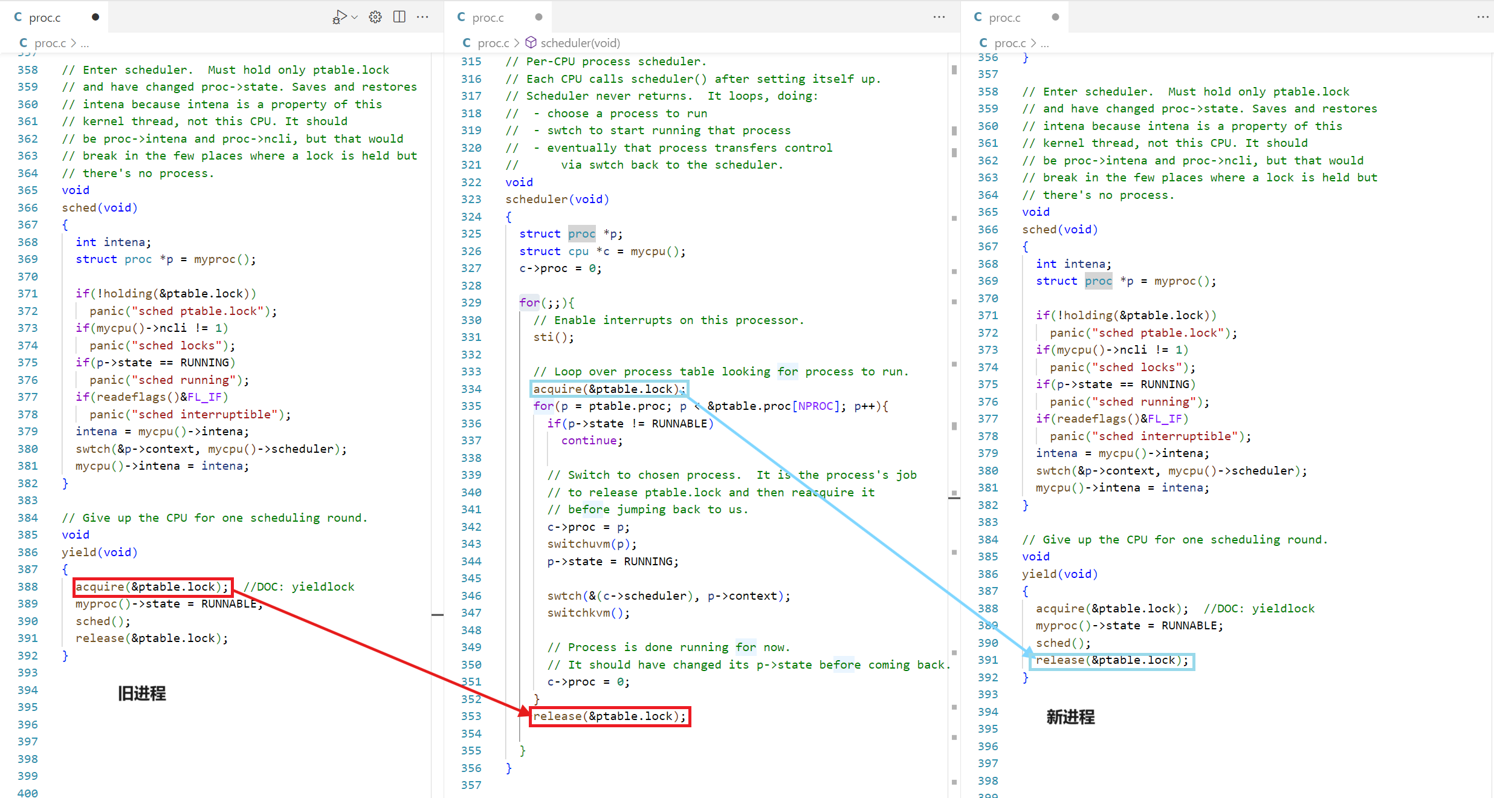The height and width of the screenshot is (798, 1494).
Task: Open More Actions ellipsis in left editor group
Action: pyautogui.click(x=422, y=17)
